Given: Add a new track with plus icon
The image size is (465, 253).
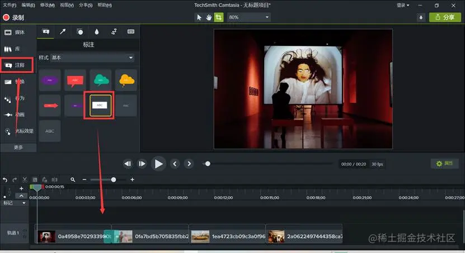Looking at the screenshot, I should pos(21,188).
